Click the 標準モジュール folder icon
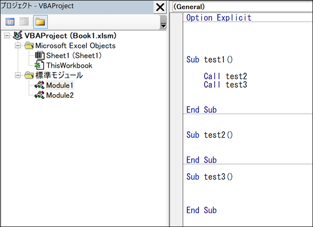Screen dimensions: 313x227 [x=29, y=75]
